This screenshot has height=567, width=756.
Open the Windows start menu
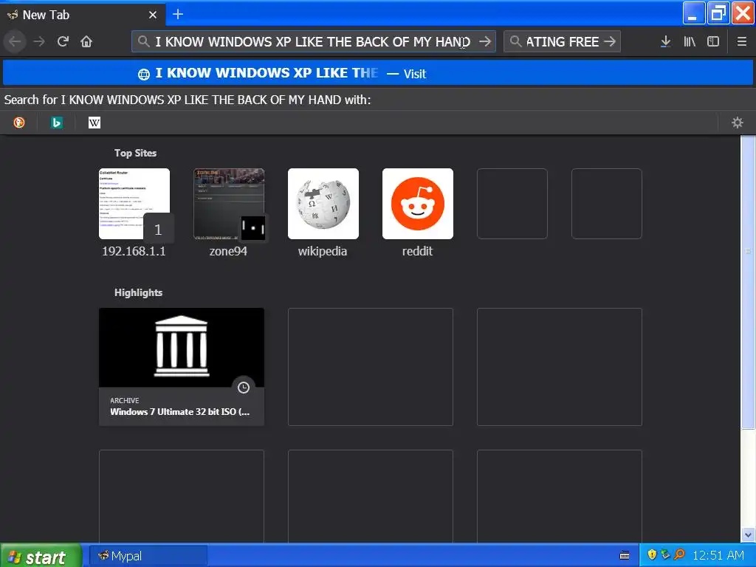pos(41,556)
